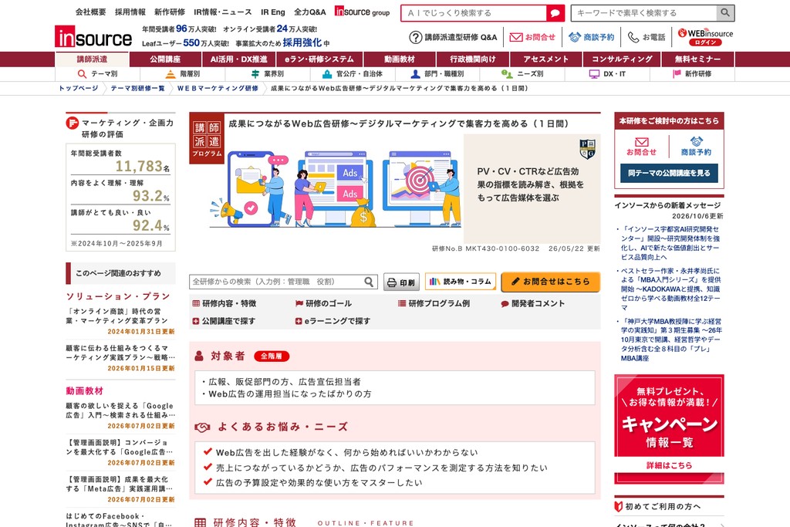
Task: Click the keyword search magnifier button
Action: click(x=725, y=12)
